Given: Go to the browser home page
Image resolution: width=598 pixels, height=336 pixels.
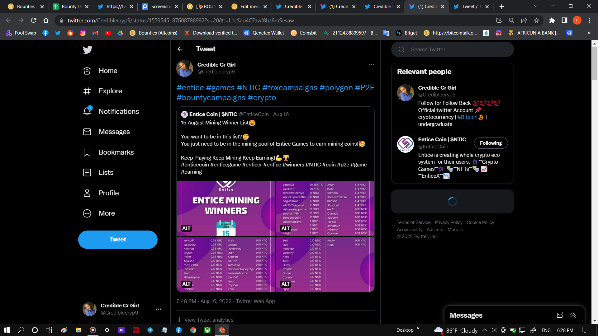Looking at the screenshot, I should 46,20.
